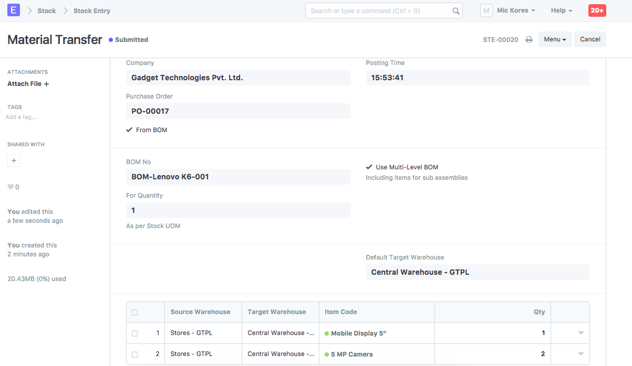Click the search magnifier icon
This screenshot has width=632, height=366.
[455, 11]
